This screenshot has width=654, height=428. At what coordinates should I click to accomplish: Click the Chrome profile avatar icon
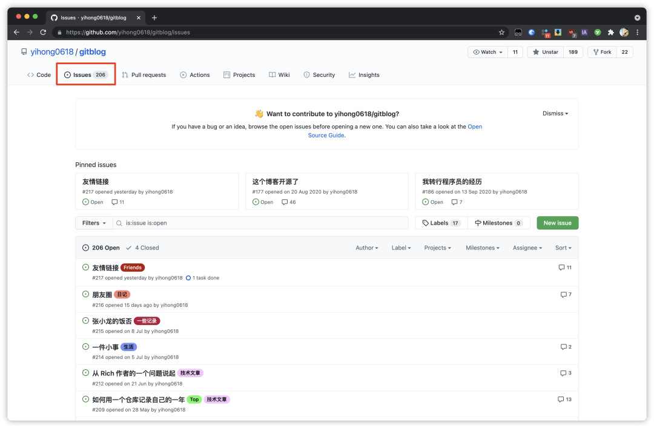pos(624,33)
